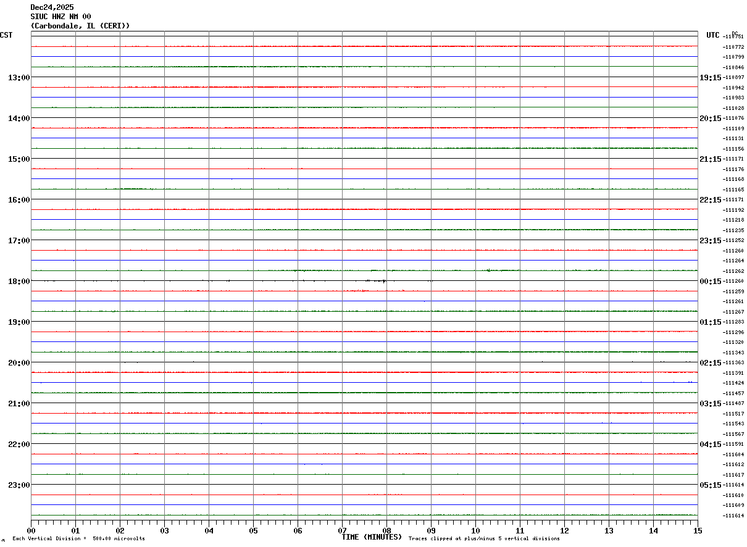747x547 pixels.
Task: Click the 03:15 UTC time label
Action: pyautogui.click(x=710, y=404)
